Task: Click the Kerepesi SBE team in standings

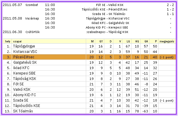Action: point(24,73)
